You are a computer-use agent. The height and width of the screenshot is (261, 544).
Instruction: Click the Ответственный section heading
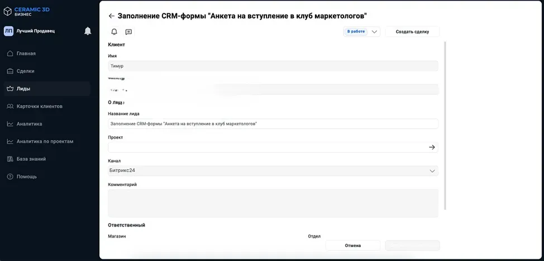(127, 225)
